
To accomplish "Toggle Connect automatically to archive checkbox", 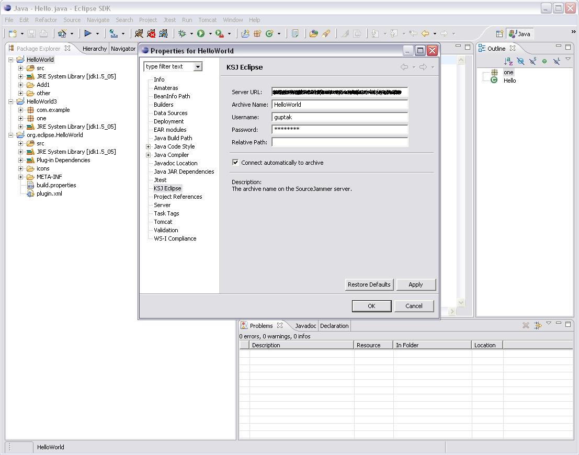I will click(235, 162).
